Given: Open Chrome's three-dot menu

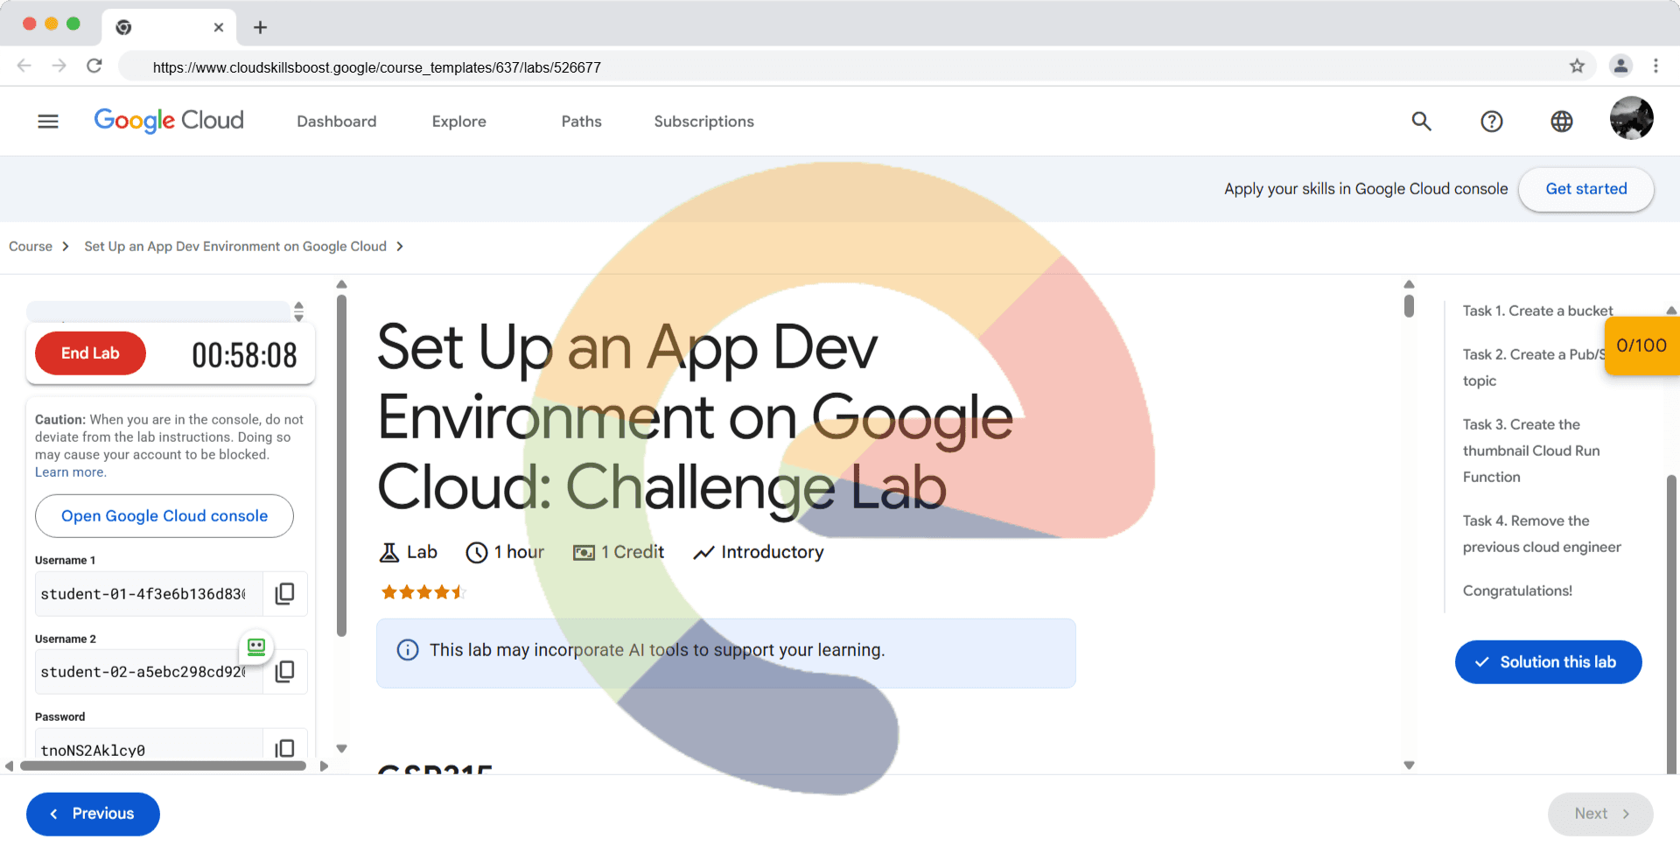Looking at the screenshot, I should 1655,66.
